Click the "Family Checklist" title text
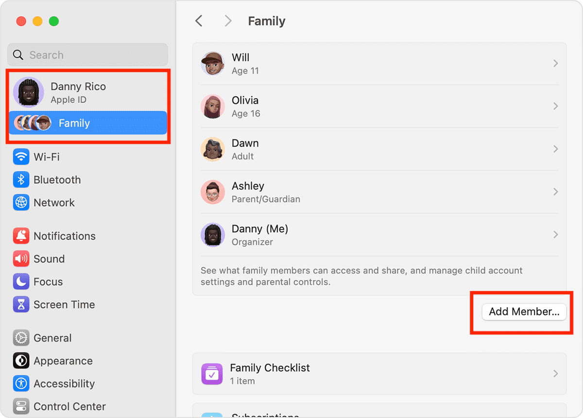The image size is (583, 418). [x=270, y=368]
